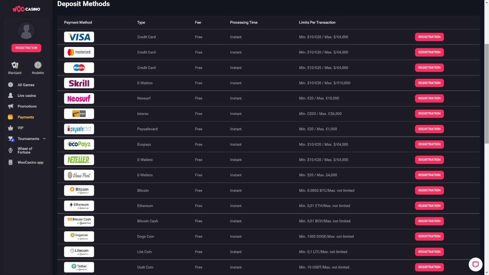This screenshot has width=489, height=275.
Task: Expand the Tournaments submenu chevron
Action: point(44,139)
